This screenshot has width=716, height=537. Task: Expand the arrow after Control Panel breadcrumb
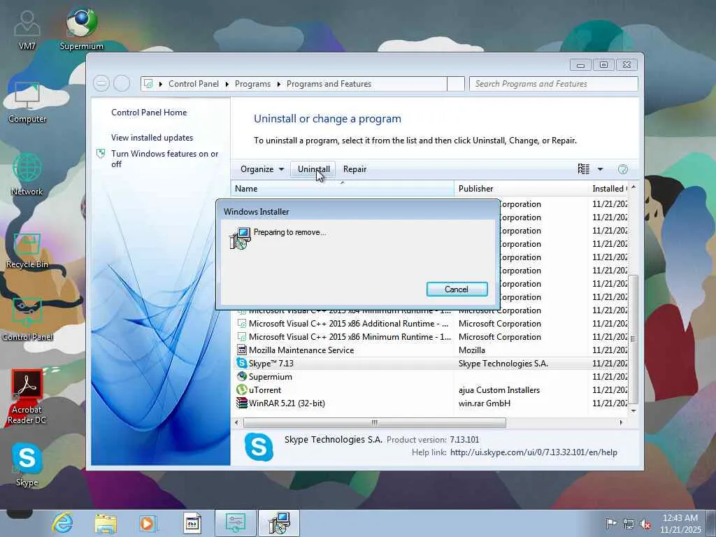click(227, 84)
